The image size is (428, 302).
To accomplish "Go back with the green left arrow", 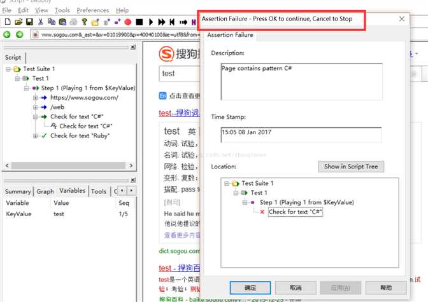I will point(7,34).
